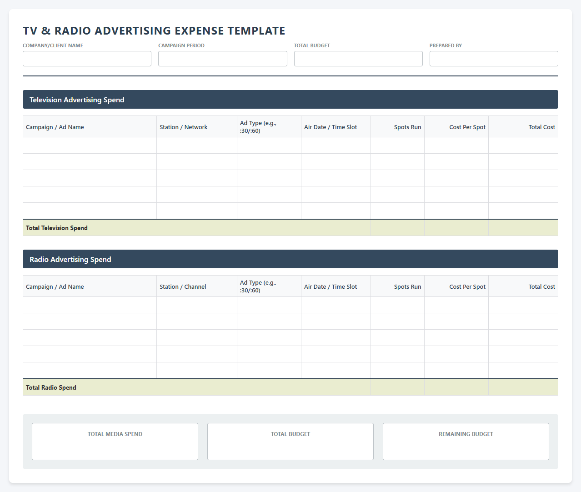Select the Total Radio Spend row label
The width and height of the screenshot is (581, 492).
[x=51, y=387]
